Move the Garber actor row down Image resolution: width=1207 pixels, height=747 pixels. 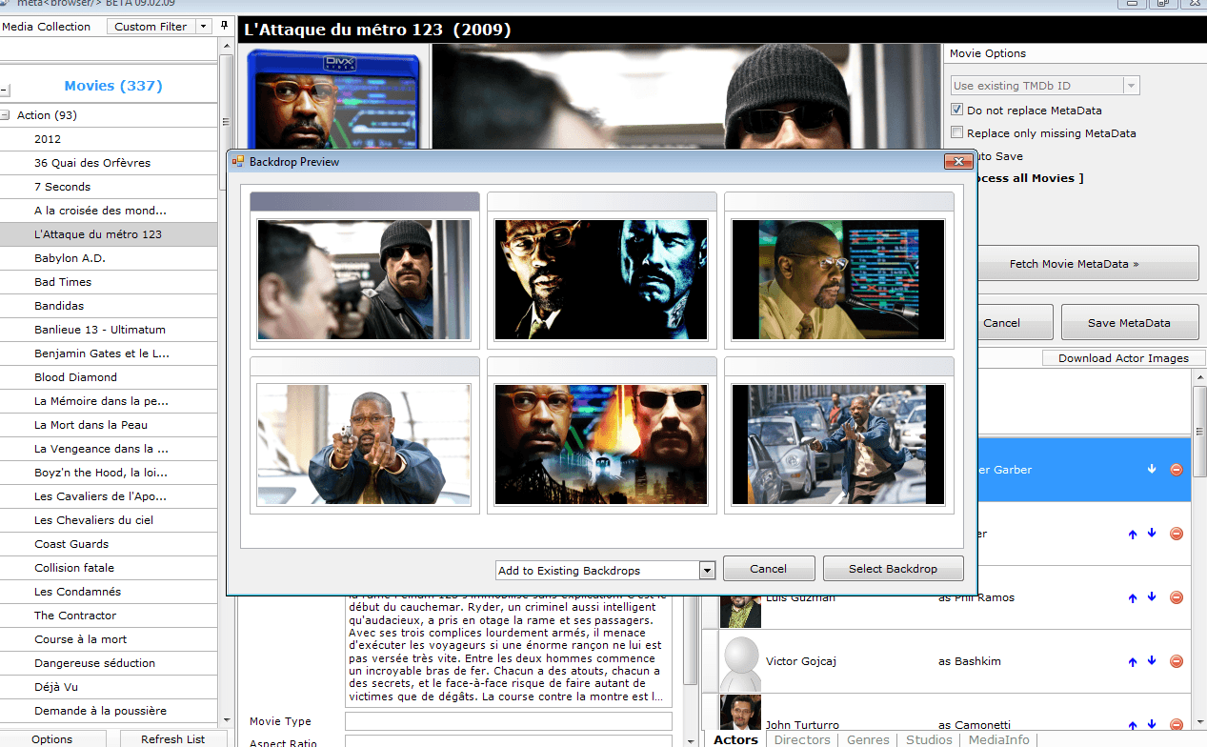pos(1152,469)
